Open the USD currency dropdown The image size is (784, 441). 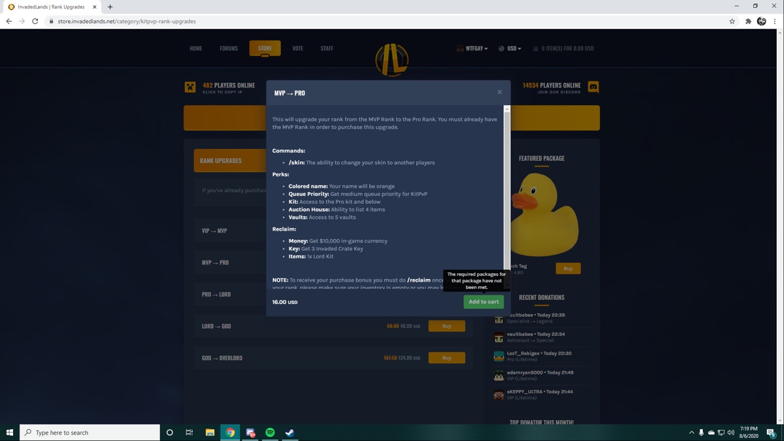510,48
